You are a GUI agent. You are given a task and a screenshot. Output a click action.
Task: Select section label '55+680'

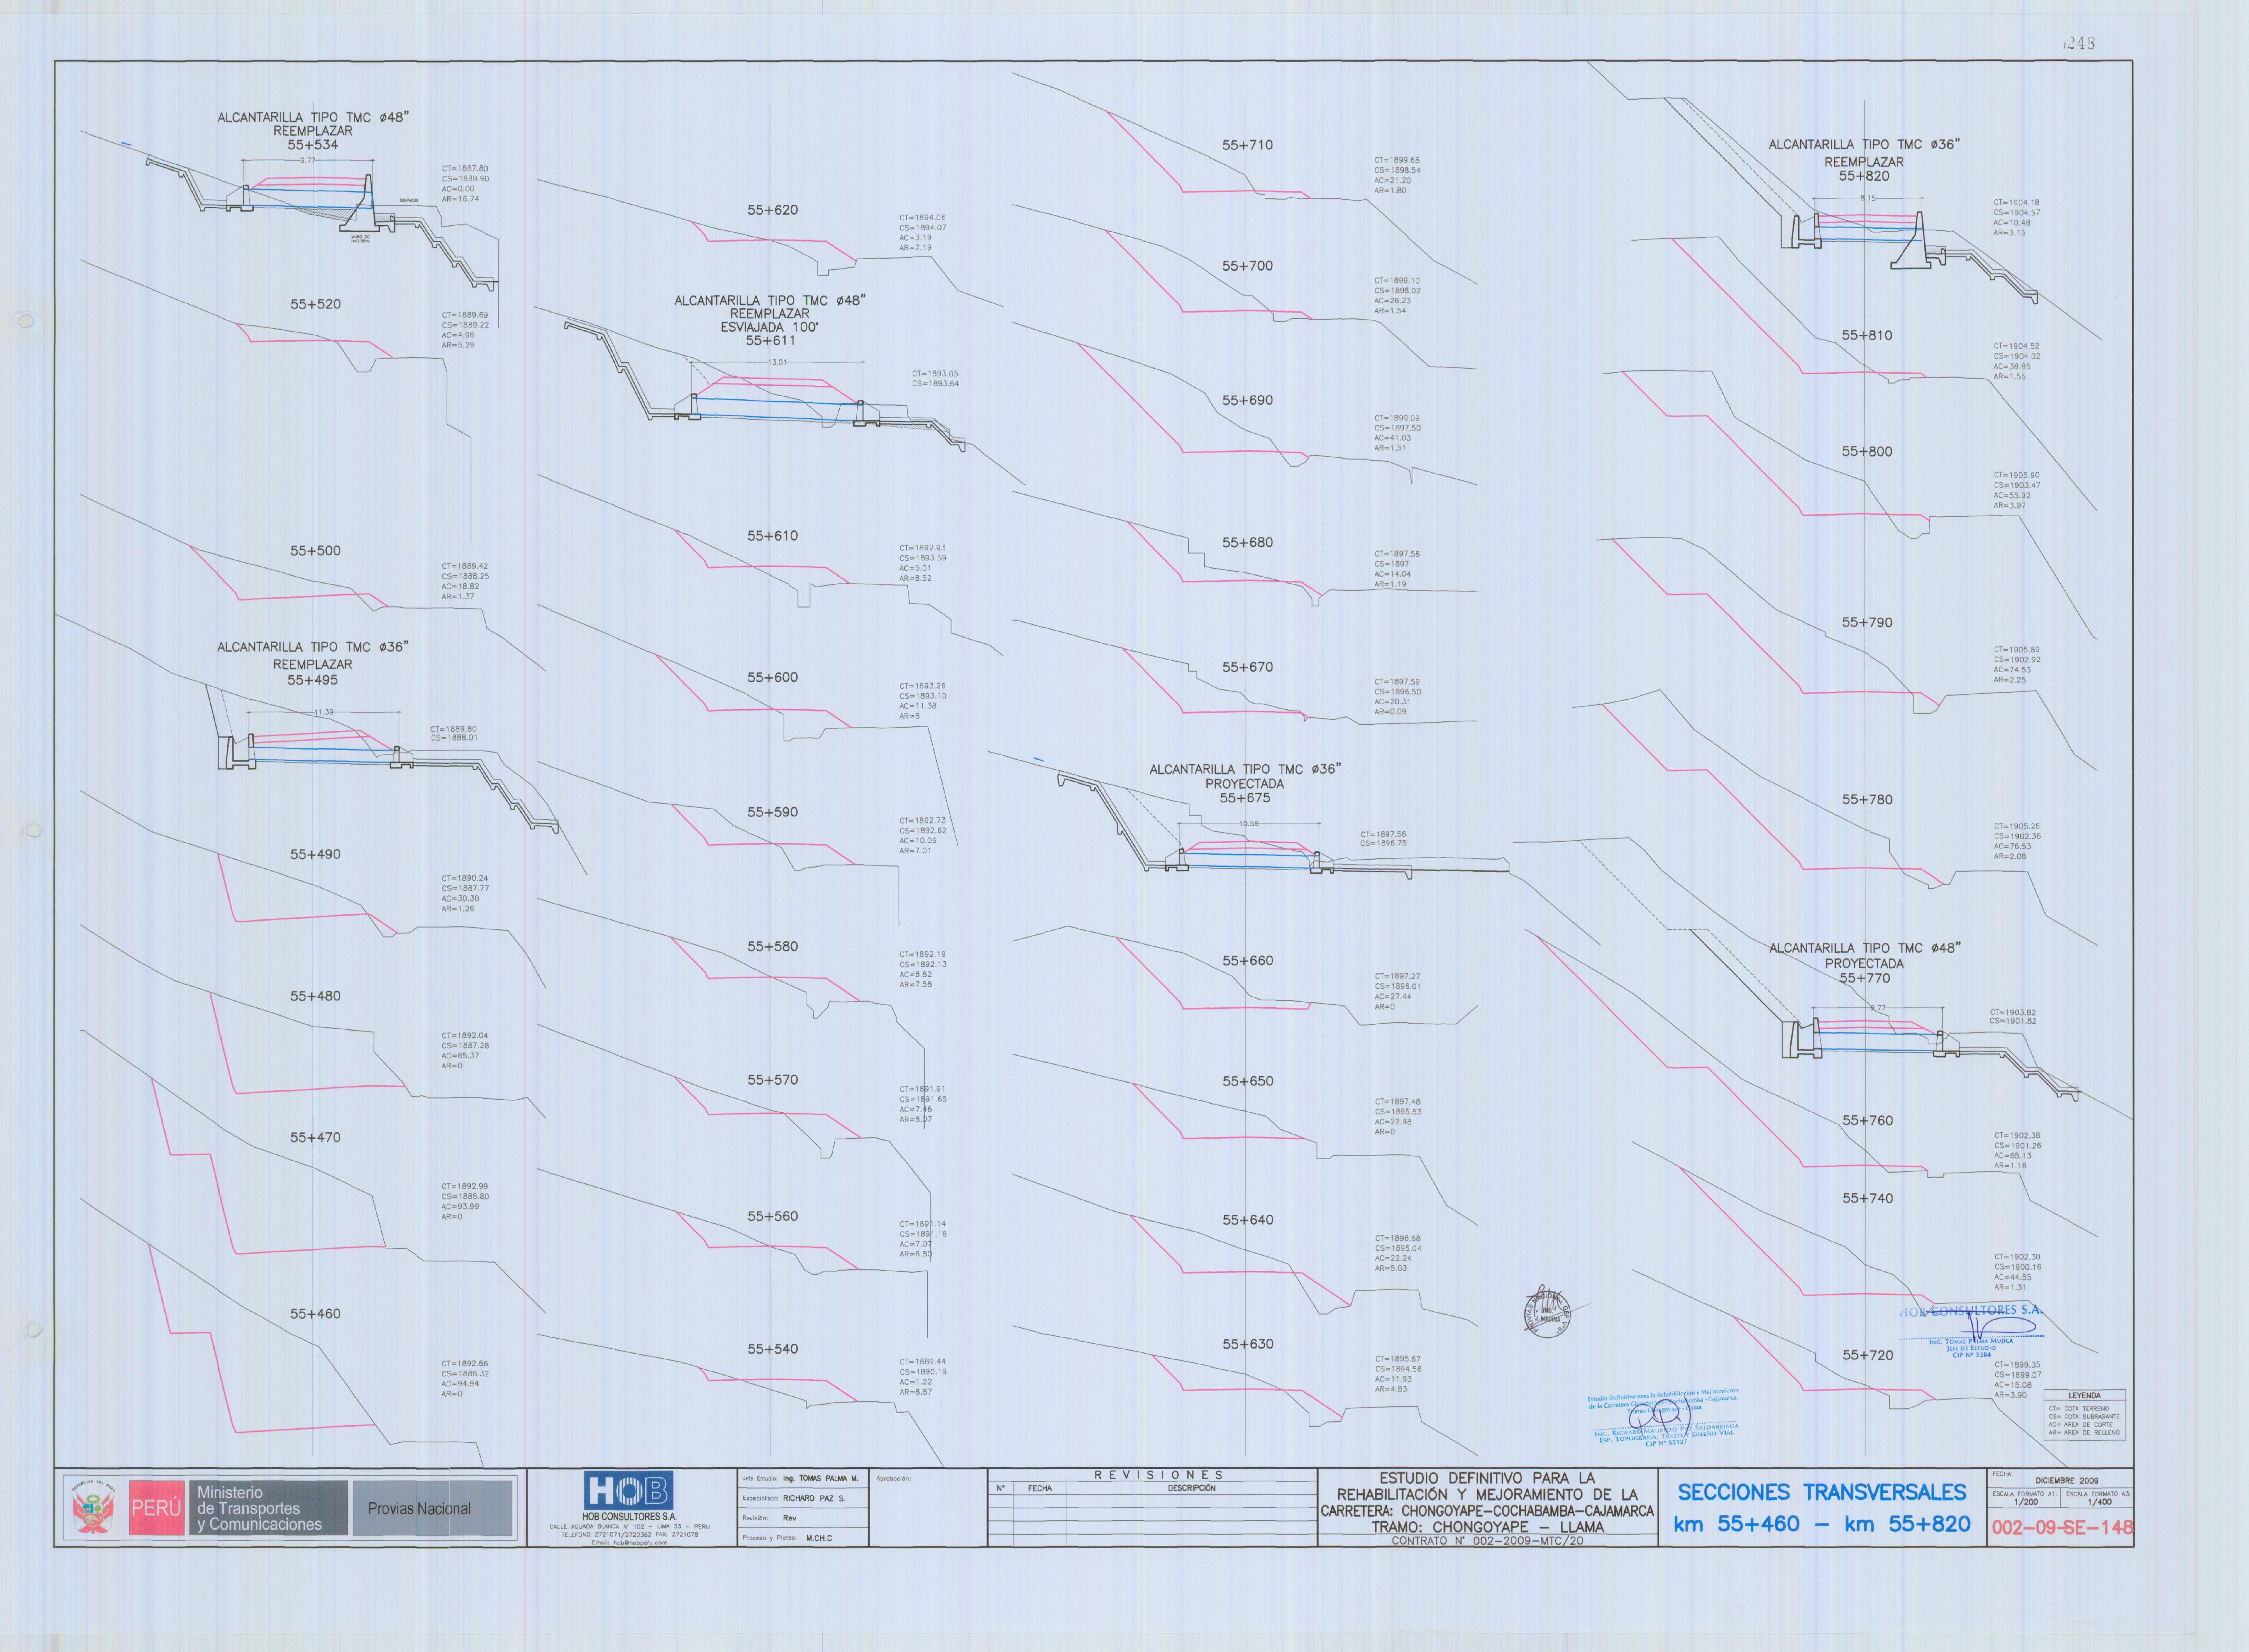tap(1248, 542)
